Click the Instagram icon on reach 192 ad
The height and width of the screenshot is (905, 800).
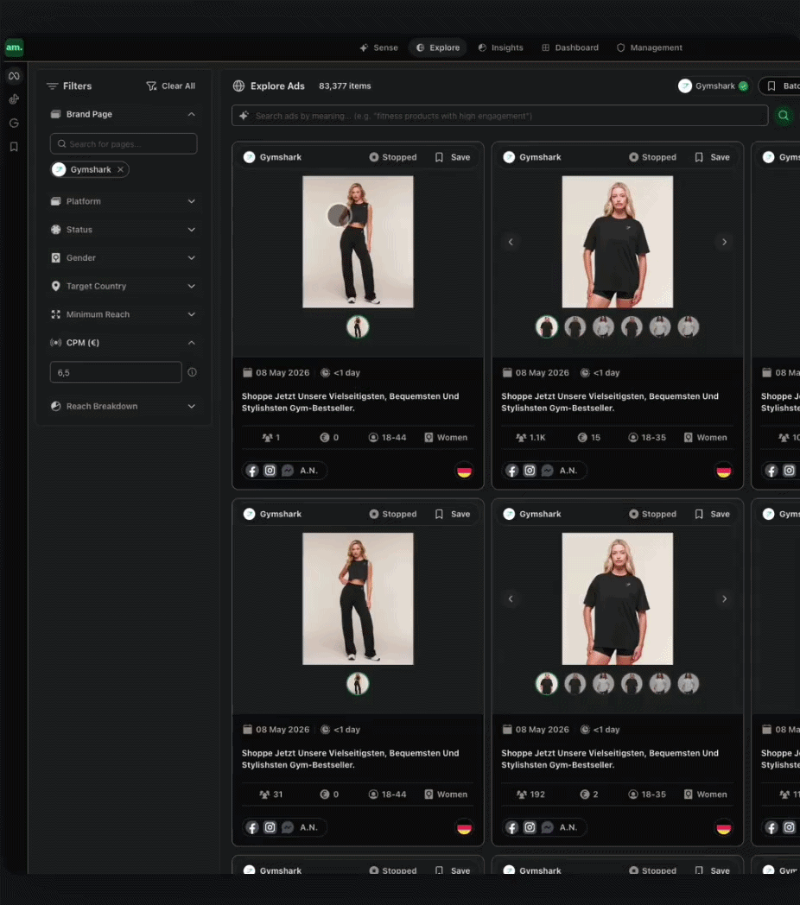point(530,827)
